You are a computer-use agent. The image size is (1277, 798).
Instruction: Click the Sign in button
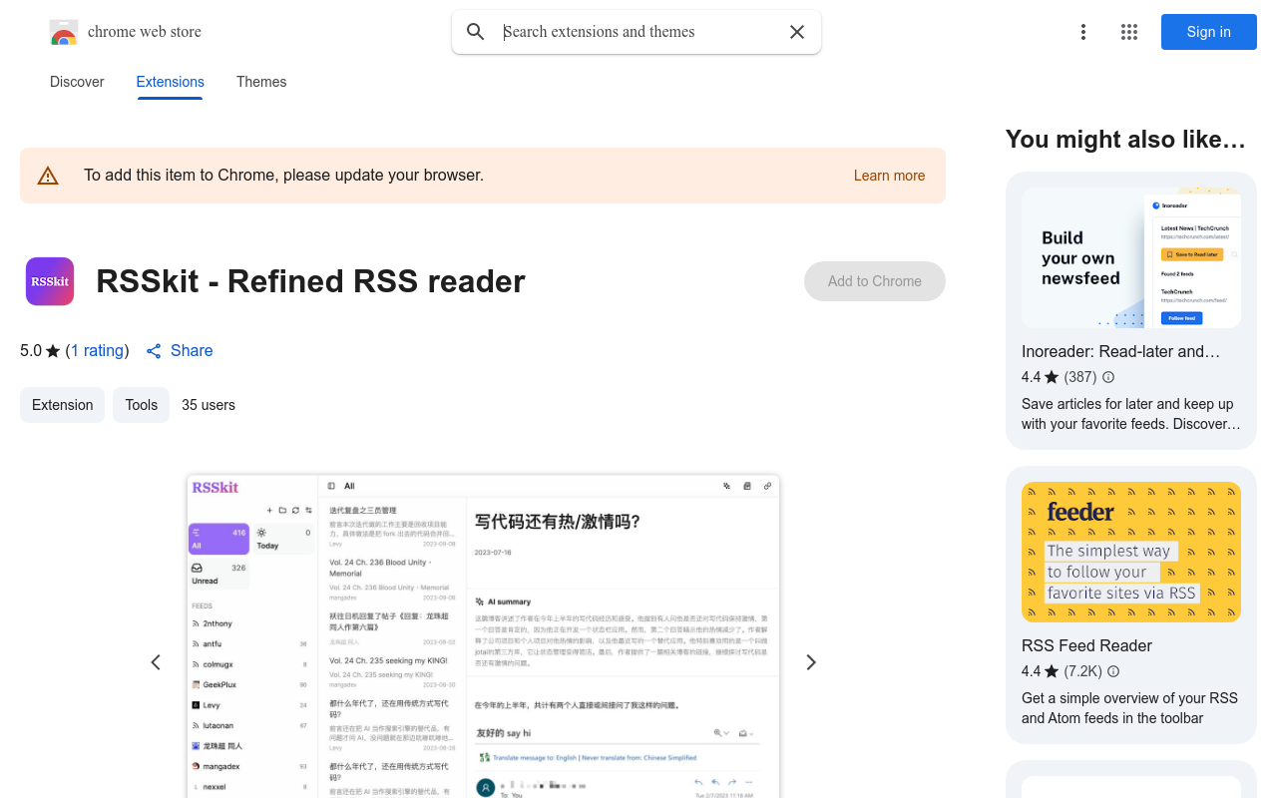click(x=1209, y=32)
